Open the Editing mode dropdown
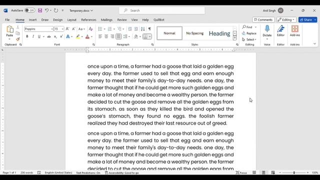This screenshot has height=180, width=320. [286, 20]
